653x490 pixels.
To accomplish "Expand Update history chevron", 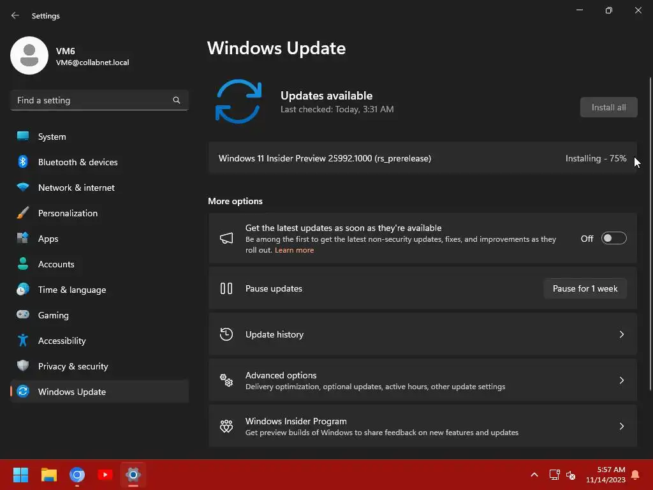I will pyautogui.click(x=621, y=334).
